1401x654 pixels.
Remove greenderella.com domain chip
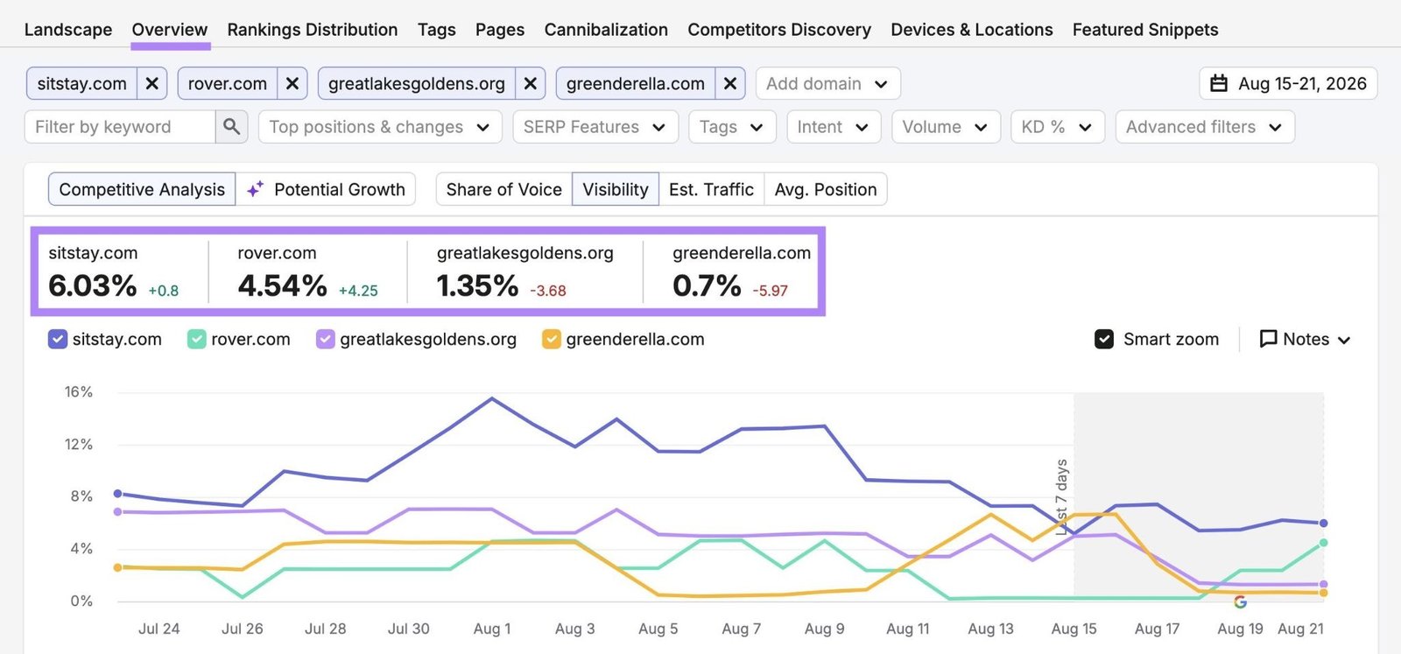729,83
